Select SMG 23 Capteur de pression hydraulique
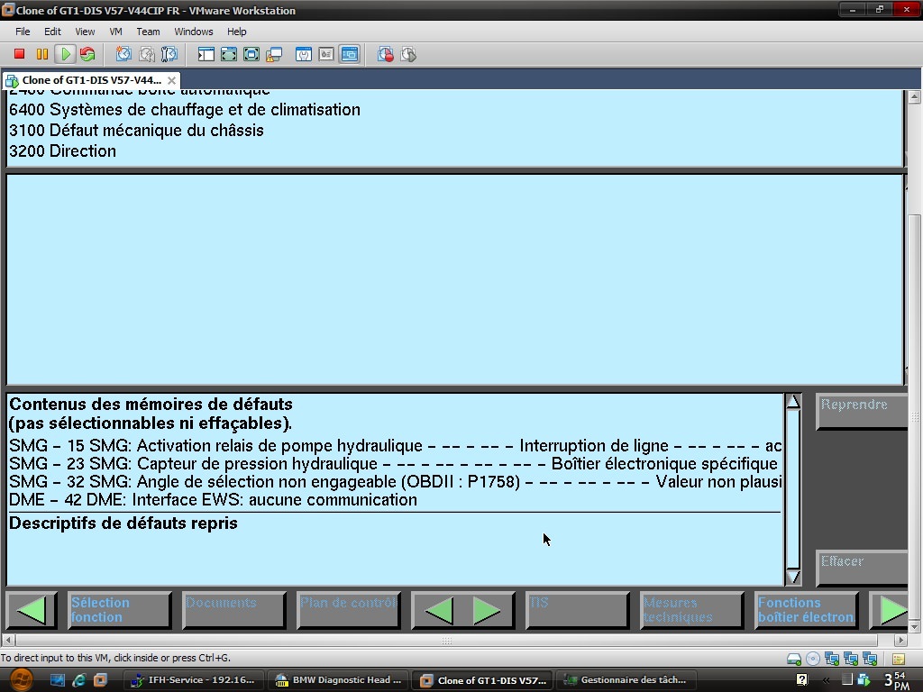This screenshot has height=692, width=923. click(395, 464)
